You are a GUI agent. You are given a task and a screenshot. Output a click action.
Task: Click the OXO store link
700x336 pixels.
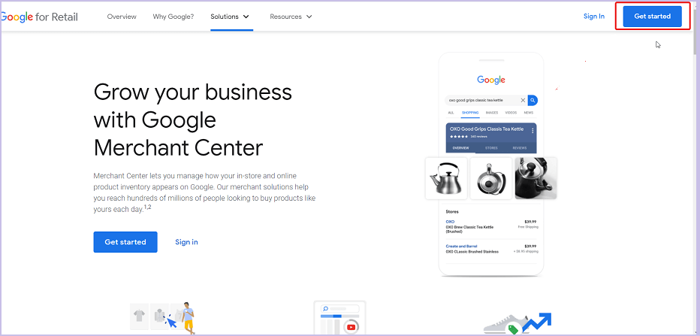click(x=450, y=222)
